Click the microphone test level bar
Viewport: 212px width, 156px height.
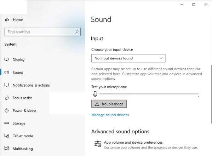click(x=149, y=94)
